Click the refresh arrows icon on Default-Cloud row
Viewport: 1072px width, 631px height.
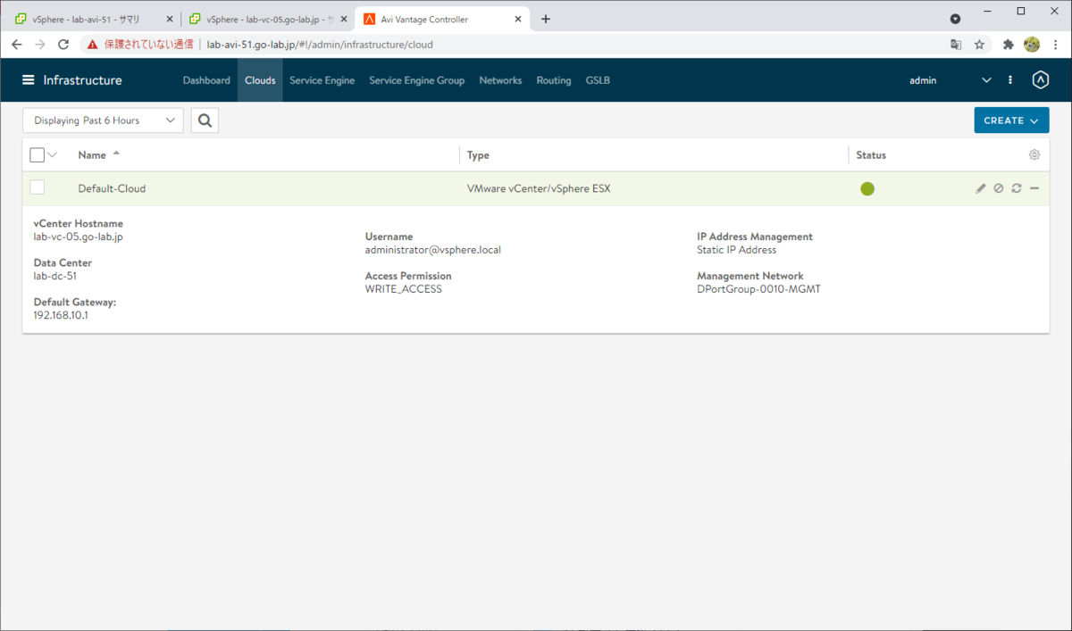point(1016,188)
